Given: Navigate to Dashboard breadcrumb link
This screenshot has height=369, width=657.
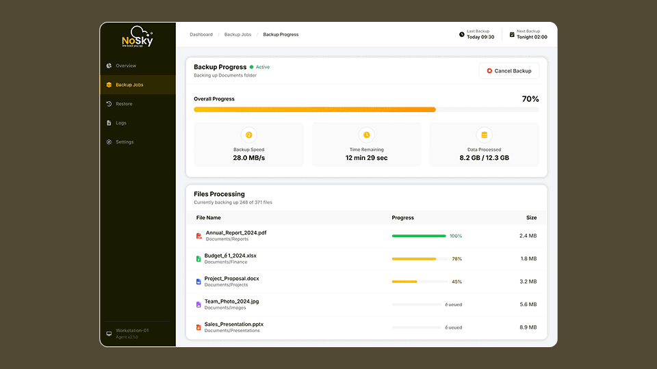Looking at the screenshot, I should tap(201, 34).
